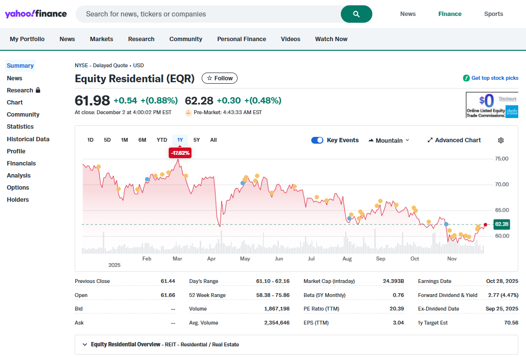Click the -17.62% event badge on chart
Screen dimensions: 526x357
click(x=179, y=152)
